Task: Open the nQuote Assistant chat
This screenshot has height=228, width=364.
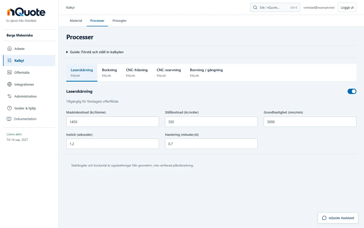Action: pyautogui.click(x=338, y=218)
